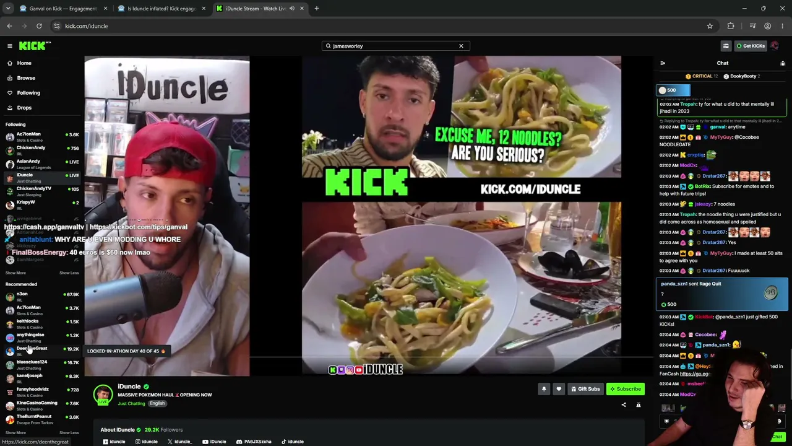Image resolution: width=792 pixels, height=446 pixels.
Task: Open the chat leaderboard users icon
Action: point(783,63)
